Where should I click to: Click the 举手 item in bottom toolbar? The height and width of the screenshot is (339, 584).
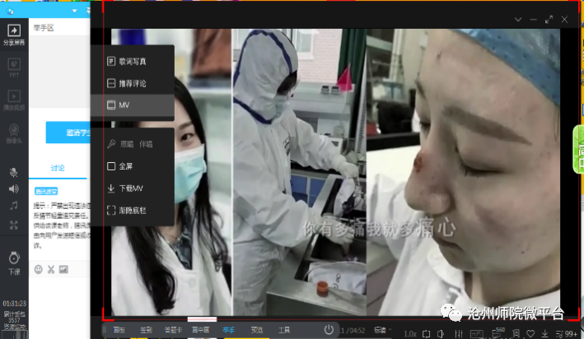228,330
